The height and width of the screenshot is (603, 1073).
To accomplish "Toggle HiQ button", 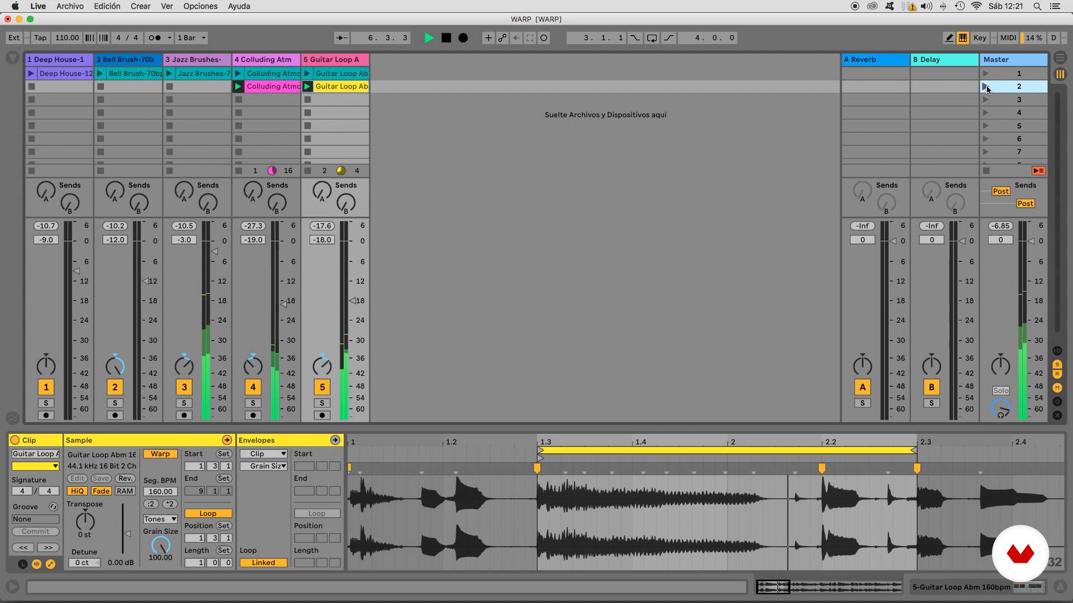I will click(77, 491).
